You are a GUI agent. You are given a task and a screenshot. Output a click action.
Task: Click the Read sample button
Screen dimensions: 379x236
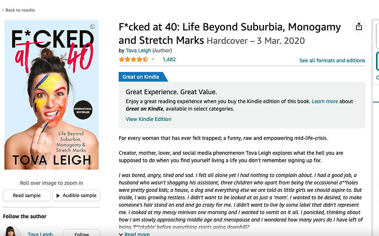(x=27, y=196)
